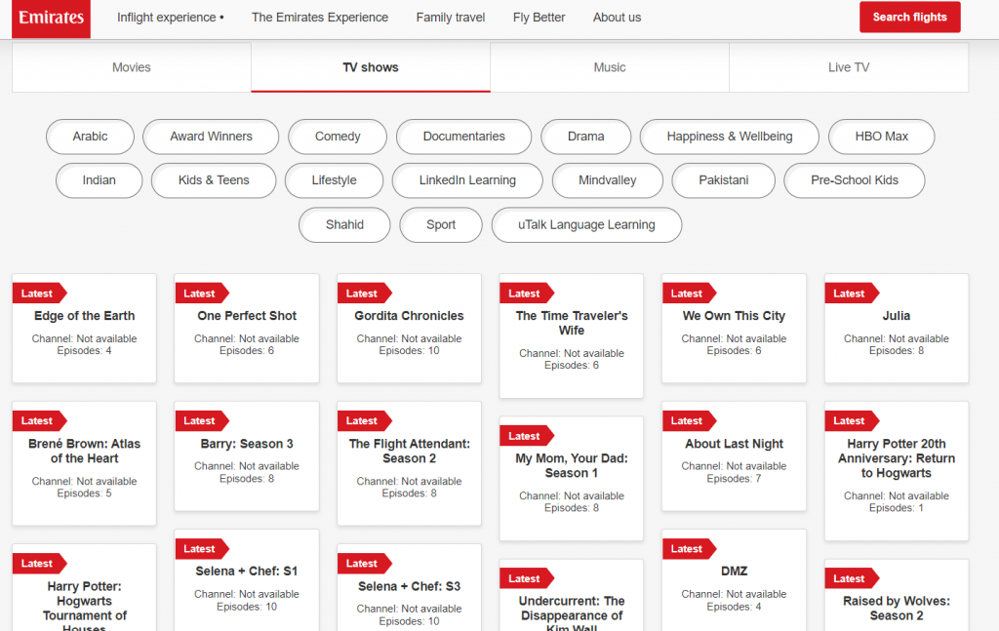
Task: Filter by Pakistani category
Action: coord(724,180)
